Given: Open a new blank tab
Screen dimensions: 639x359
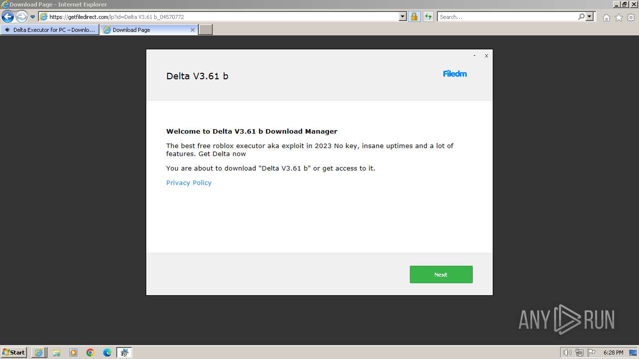Looking at the screenshot, I should point(206,30).
